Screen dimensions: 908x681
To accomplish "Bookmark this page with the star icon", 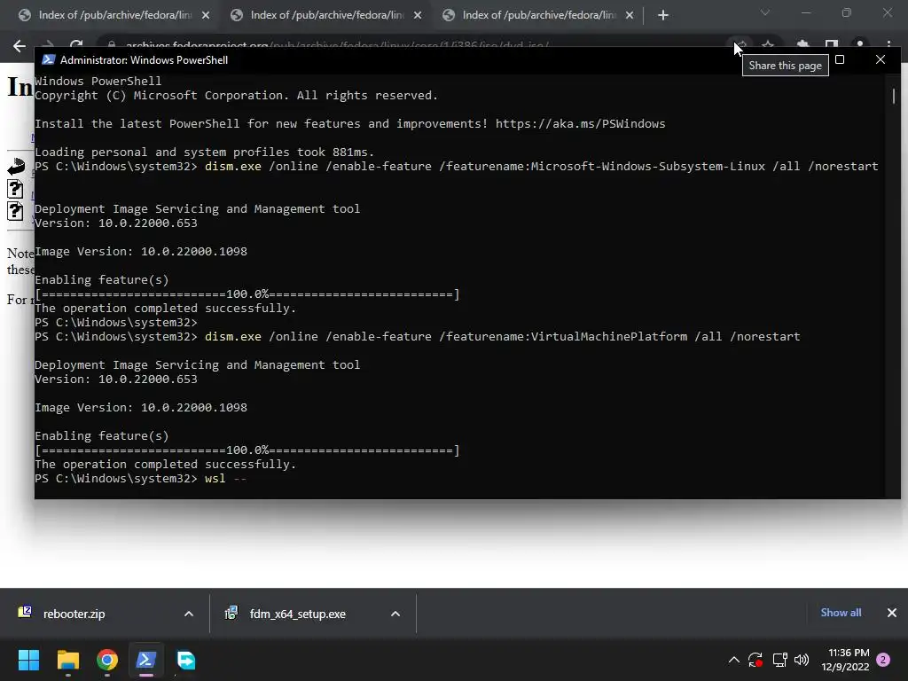I will click(x=768, y=44).
